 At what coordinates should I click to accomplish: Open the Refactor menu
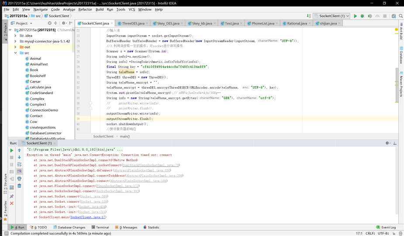point(85,9)
